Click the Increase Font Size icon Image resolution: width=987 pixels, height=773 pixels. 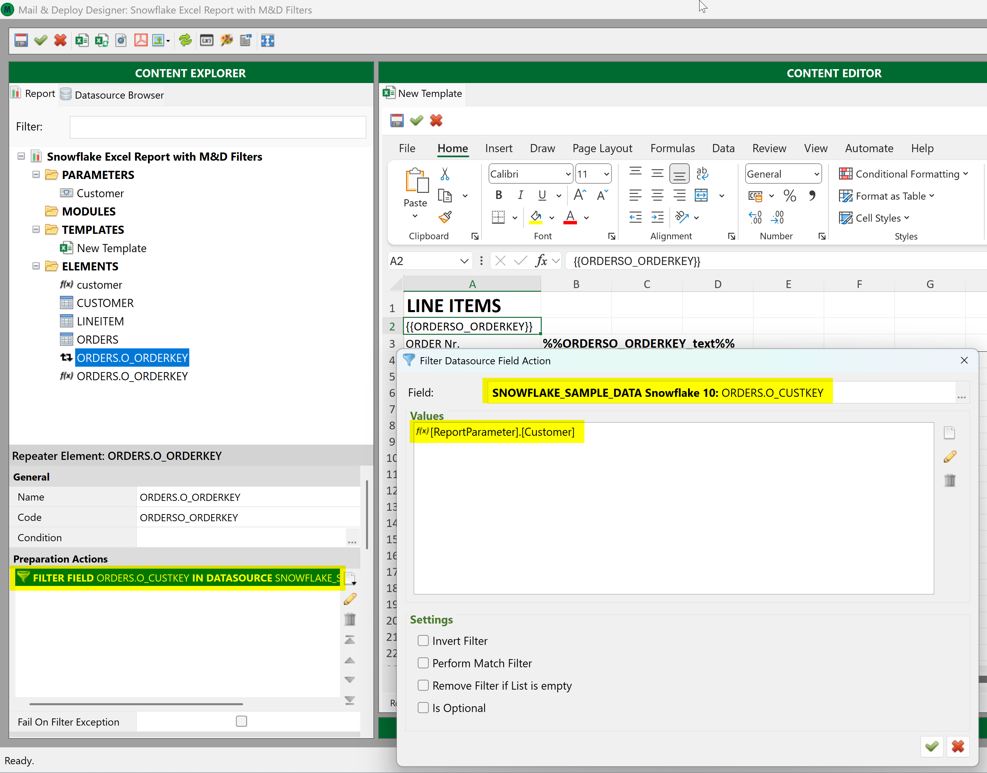coord(580,195)
